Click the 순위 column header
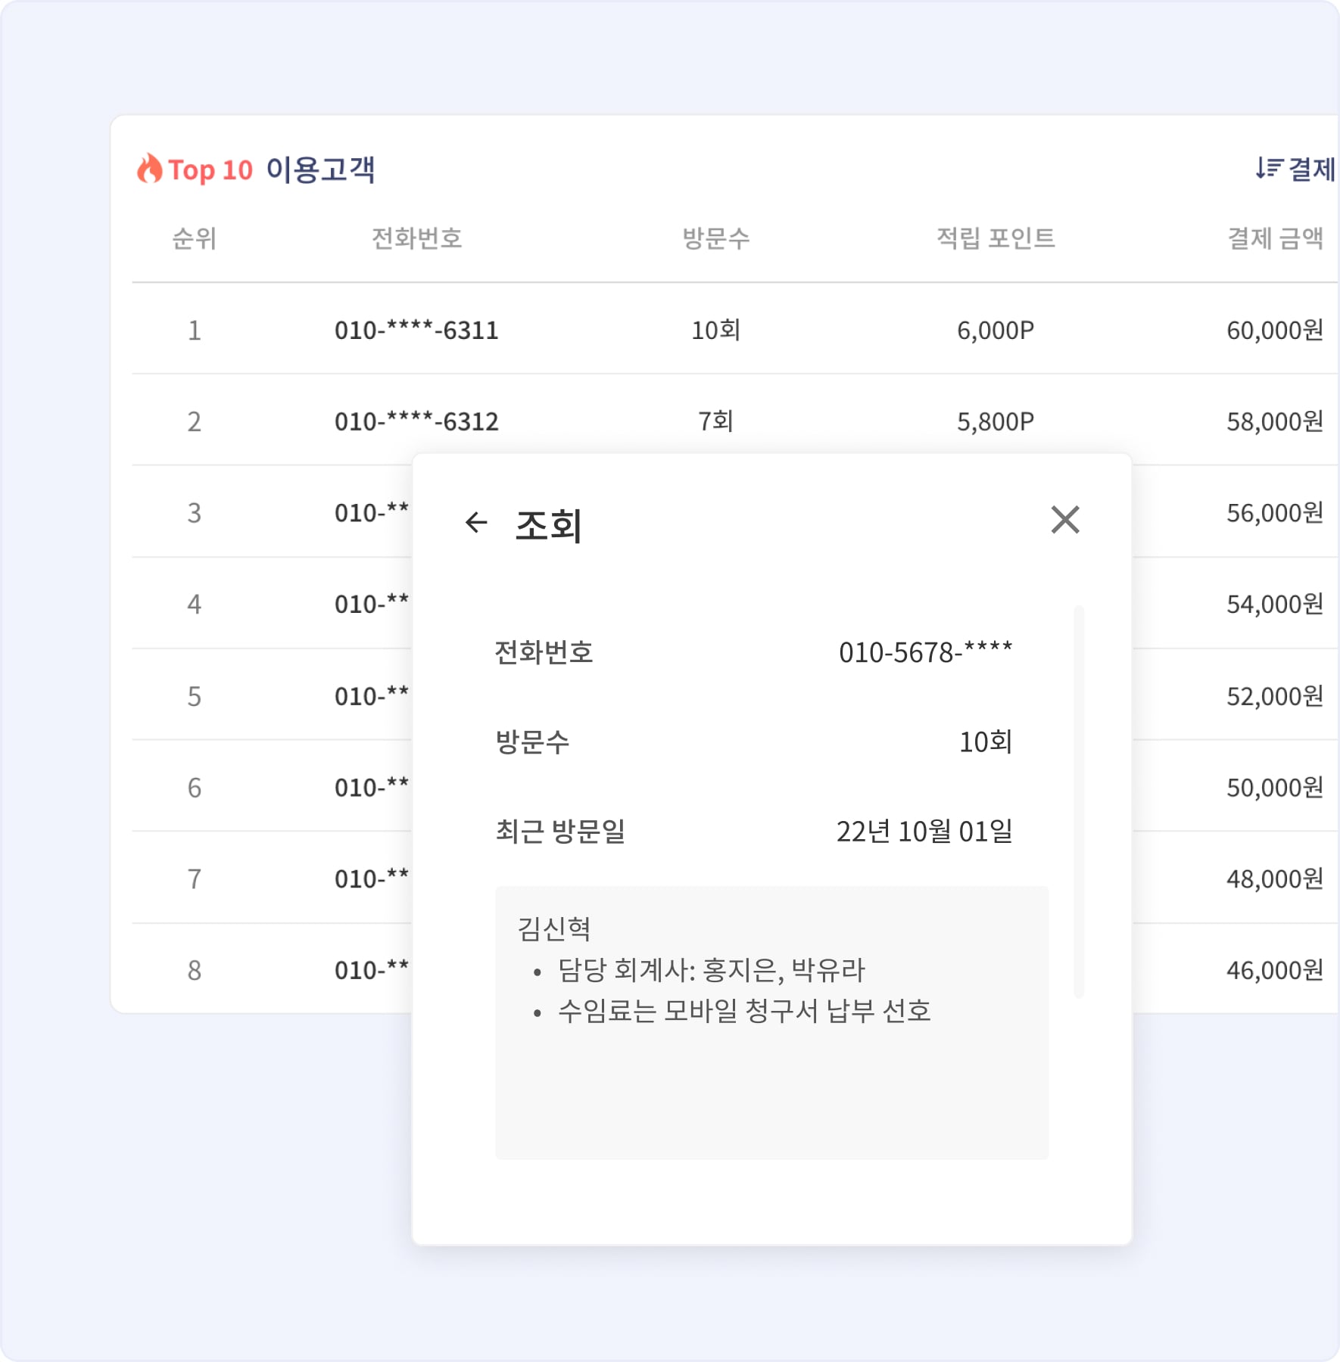 [x=195, y=238]
